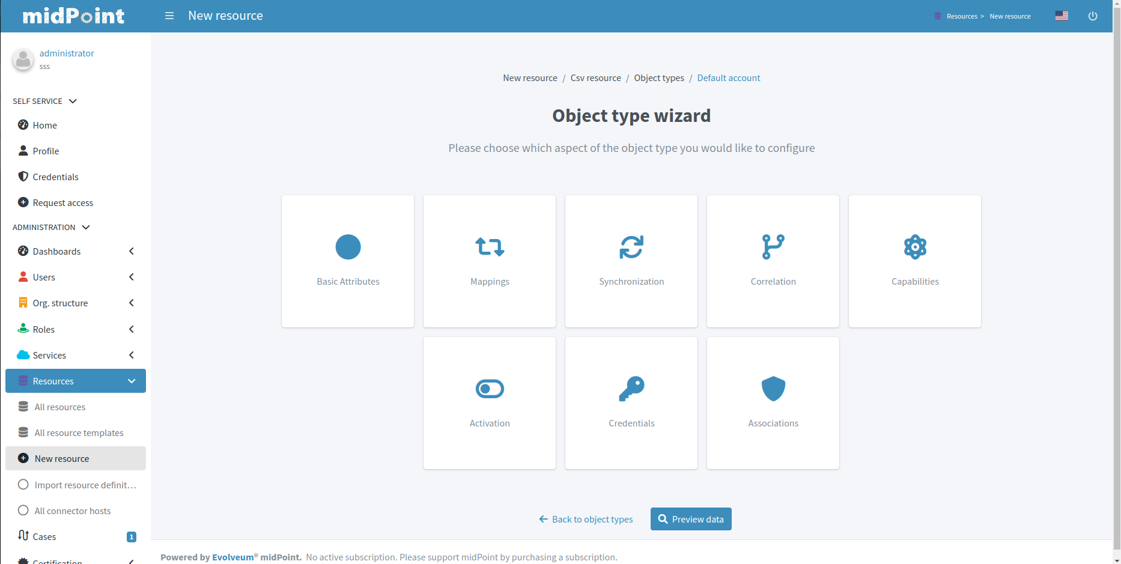The height and width of the screenshot is (564, 1121).
Task: Collapse the Resources section chevron
Action: (132, 381)
